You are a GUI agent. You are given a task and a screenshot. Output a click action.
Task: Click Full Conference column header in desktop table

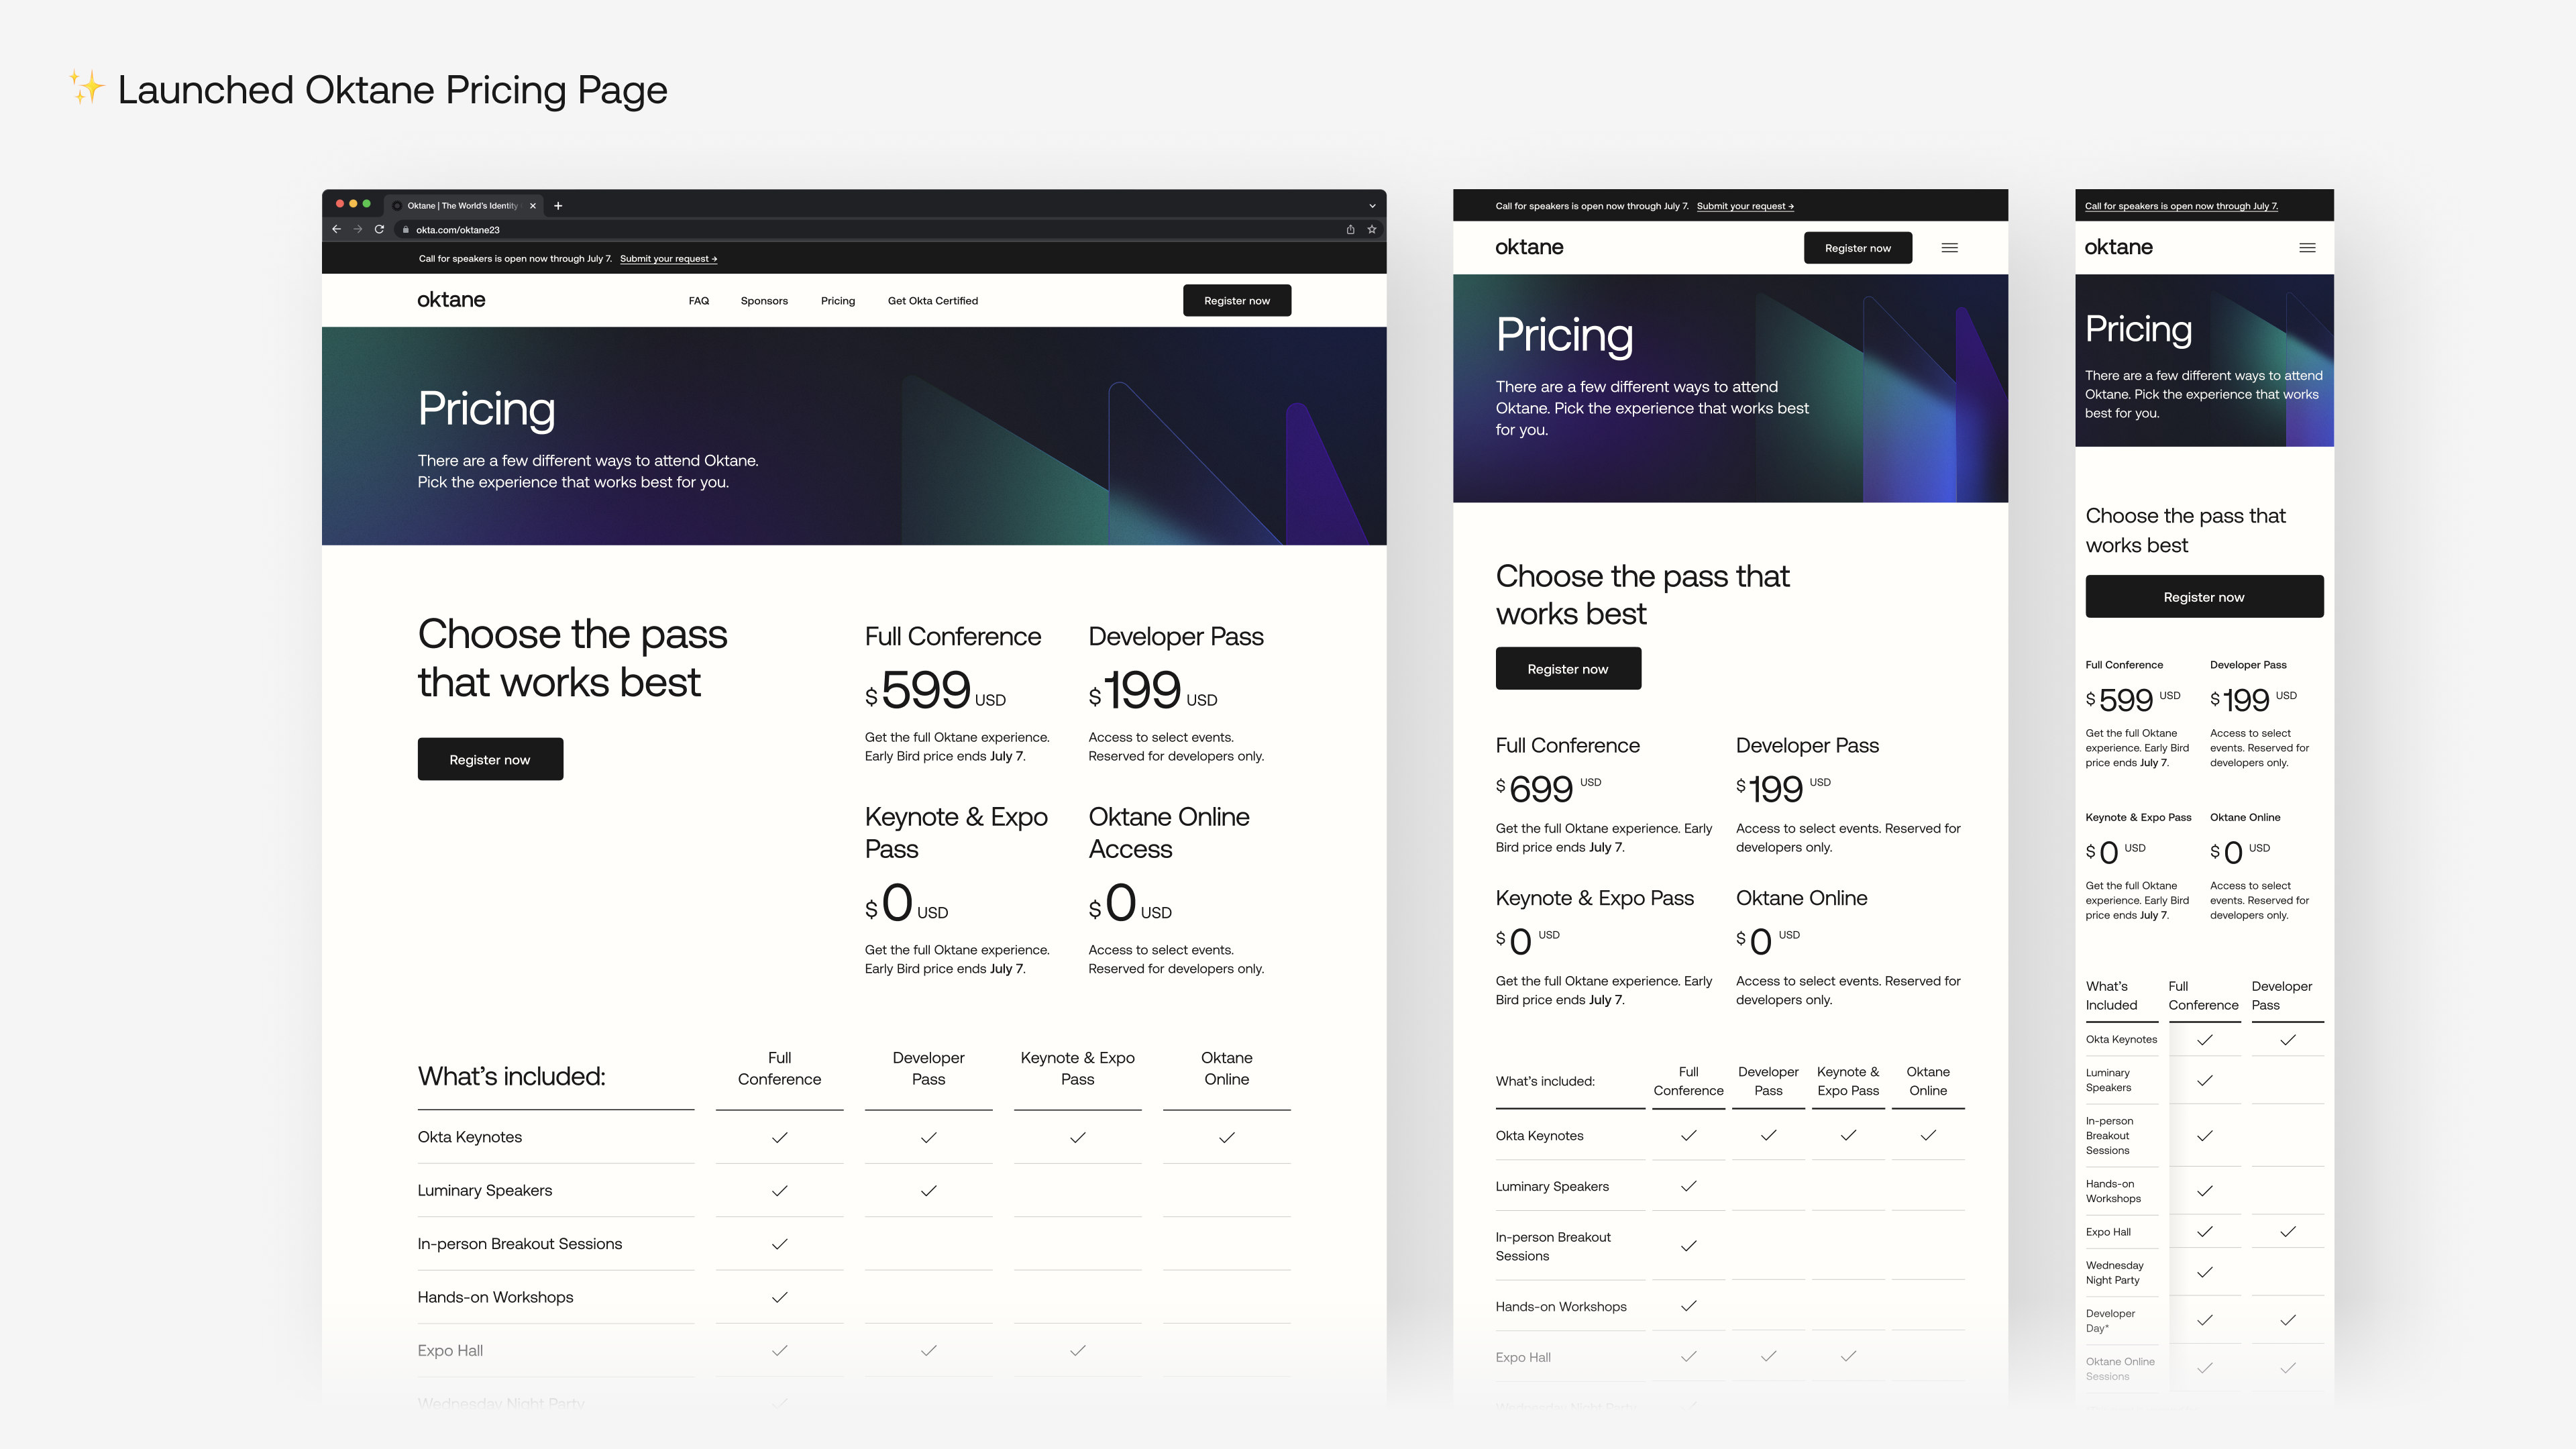coord(779,1068)
